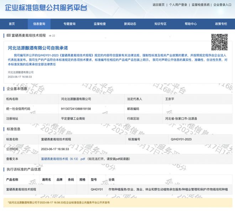Click model value QHGY01

coord(96,189)
